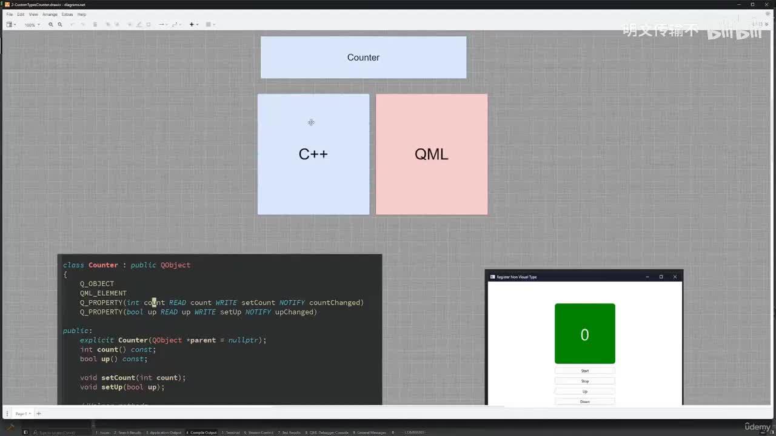Image resolution: width=776 pixels, height=436 pixels.
Task: Open the Terminal pane
Action: (231, 432)
